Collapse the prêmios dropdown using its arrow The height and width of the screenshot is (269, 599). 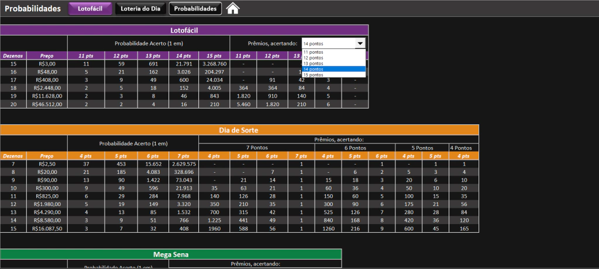[360, 43]
